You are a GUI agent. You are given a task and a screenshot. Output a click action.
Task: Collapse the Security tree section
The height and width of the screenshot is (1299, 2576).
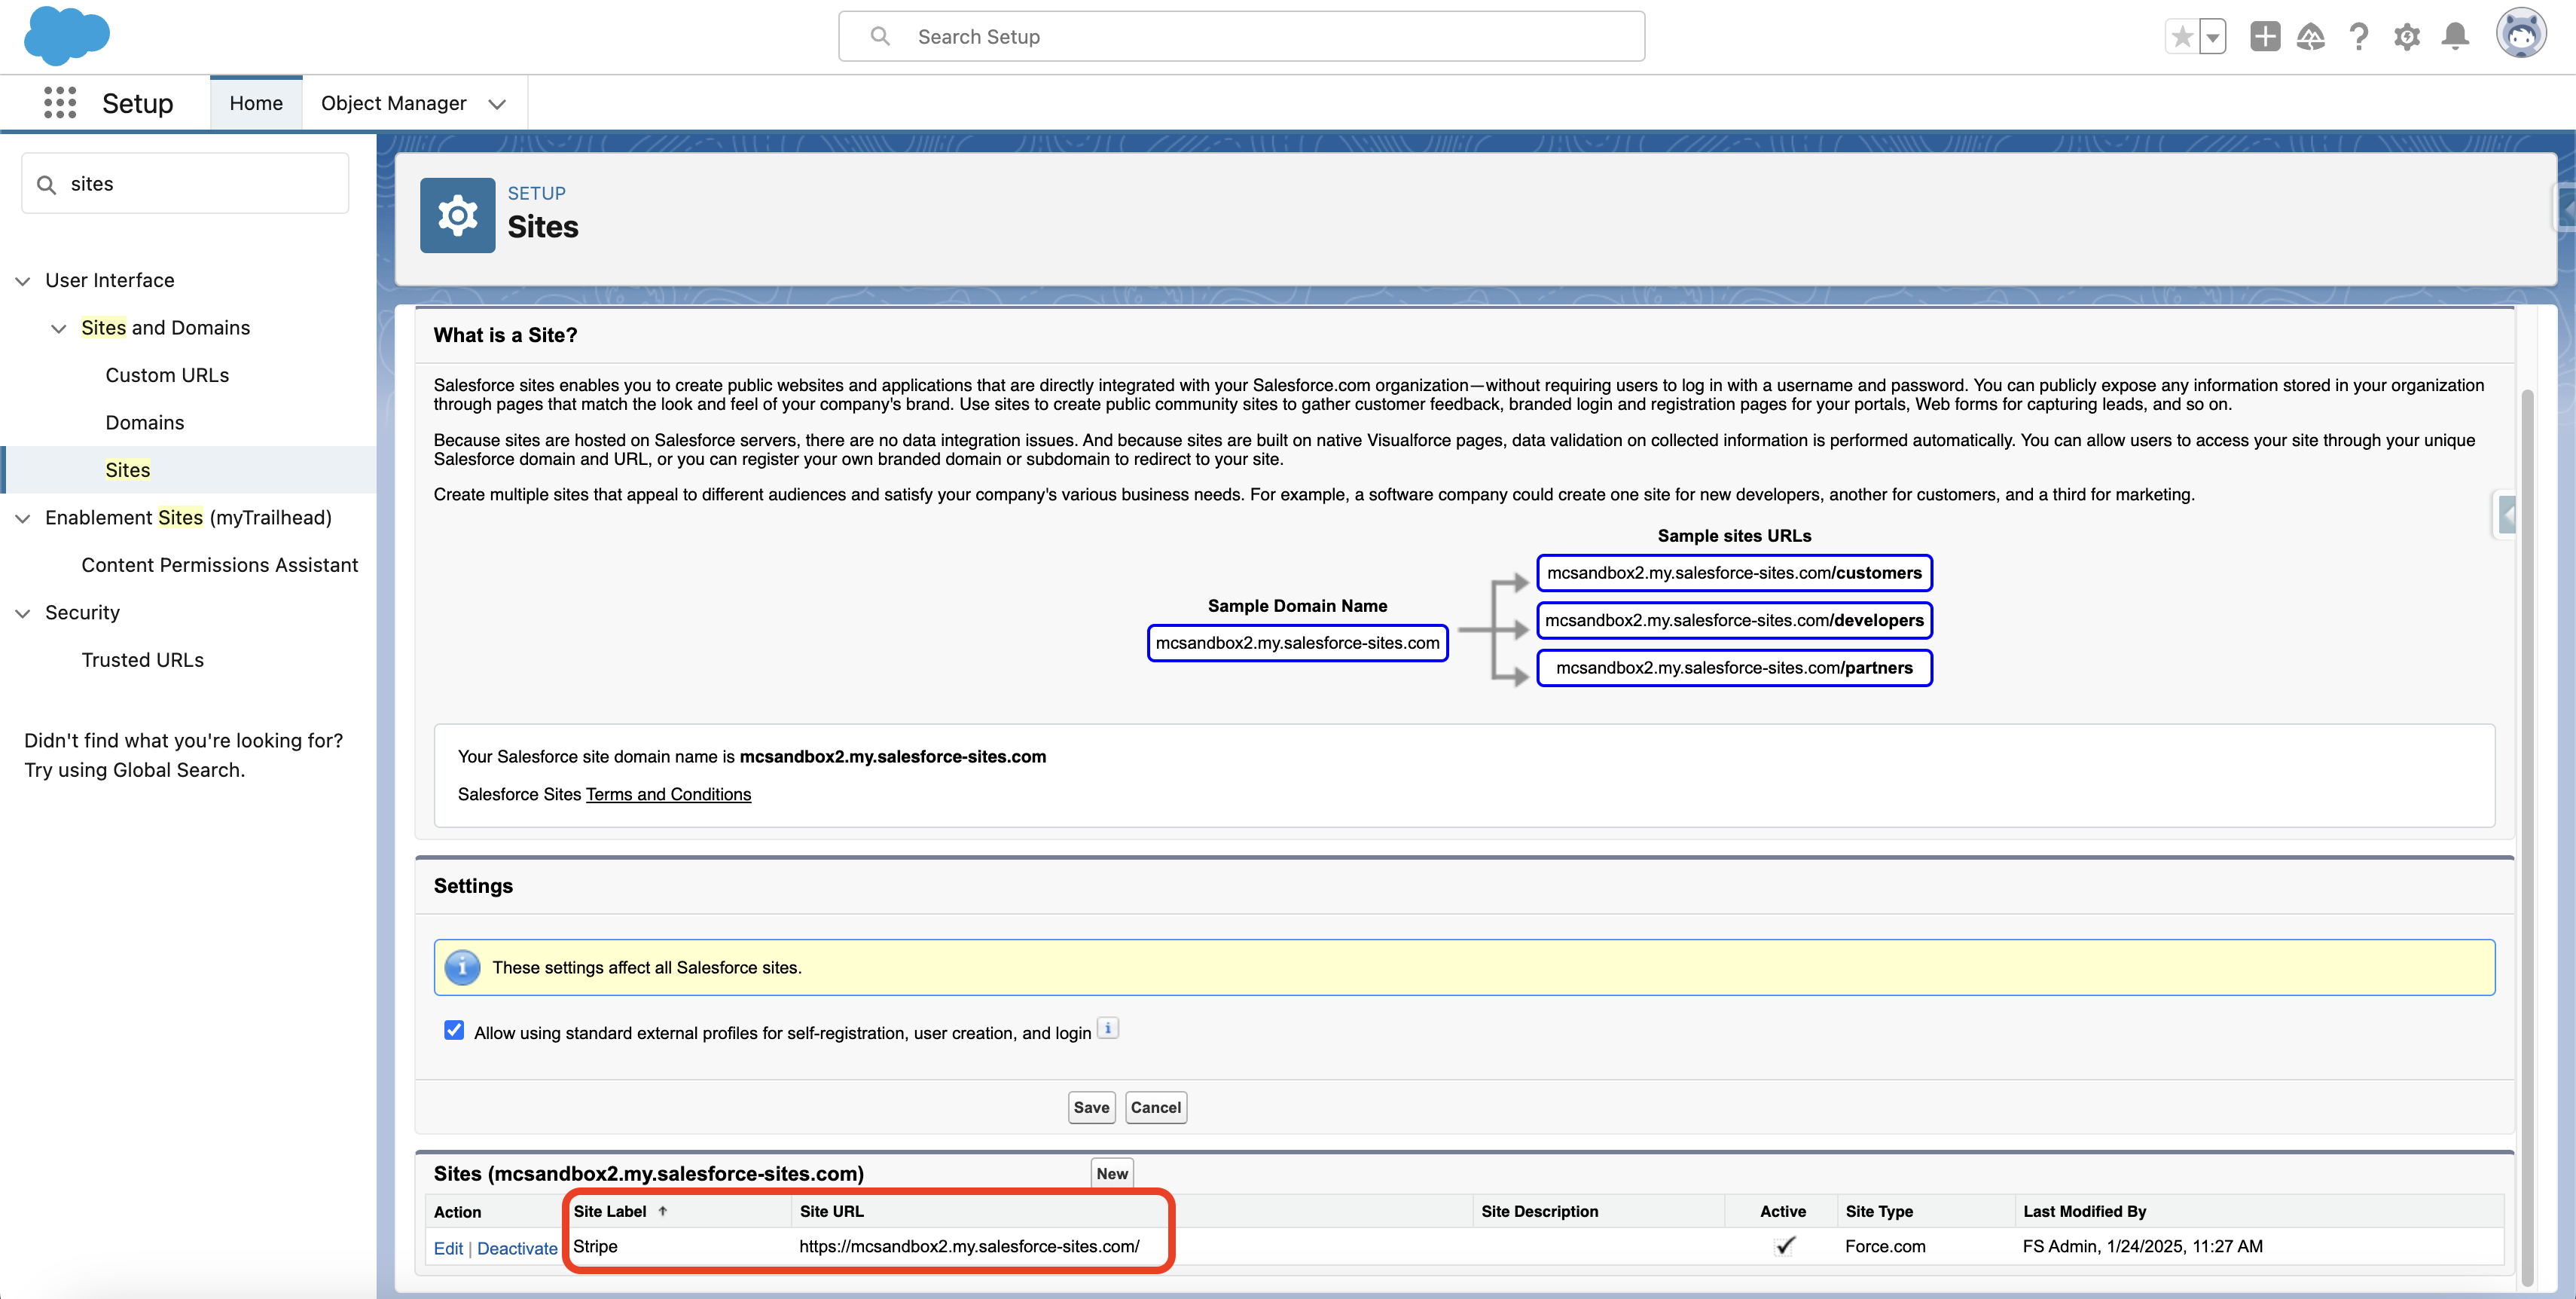pyautogui.click(x=23, y=613)
